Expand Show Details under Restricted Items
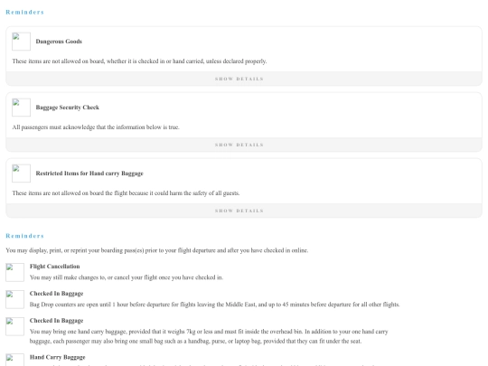The image size is (488, 366). tap(239, 211)
